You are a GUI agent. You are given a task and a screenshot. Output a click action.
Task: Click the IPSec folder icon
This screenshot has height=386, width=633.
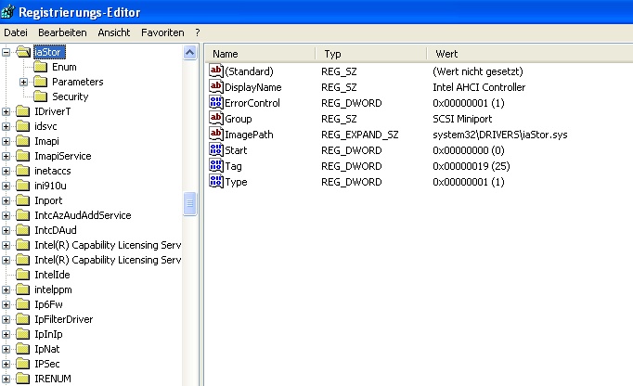point(22,364)
